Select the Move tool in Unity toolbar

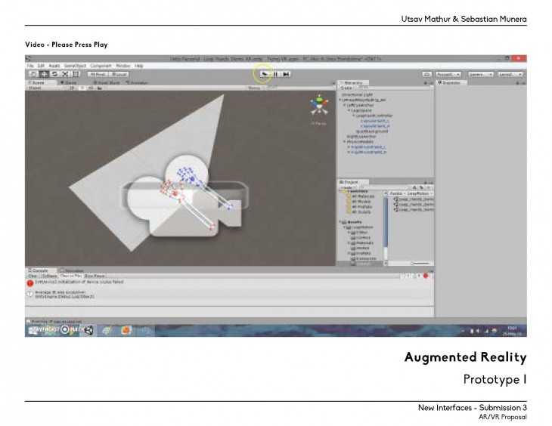[x=43, y=74]
